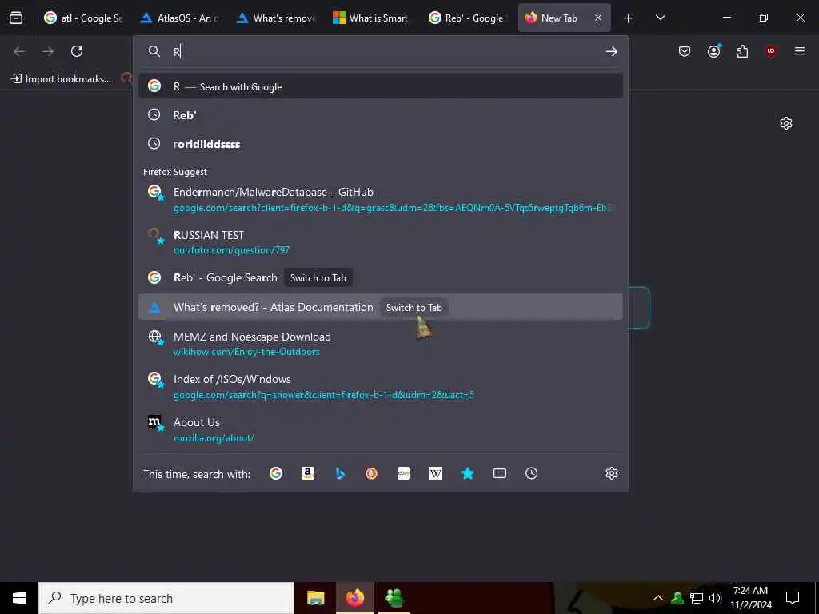The width and height of the screenshot is (819, 614).
Task: Reload the current page
Action: 77,51
